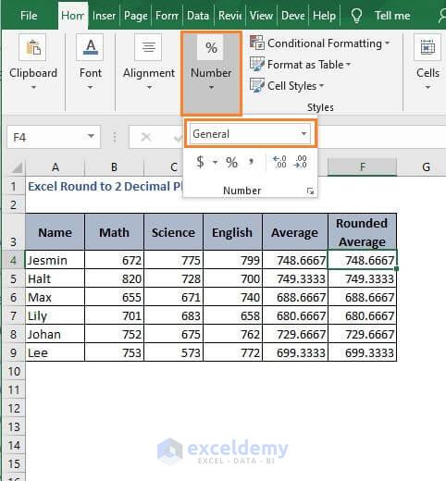
Task: Open the Alignment group icon
Action: [x=148, y=47]
